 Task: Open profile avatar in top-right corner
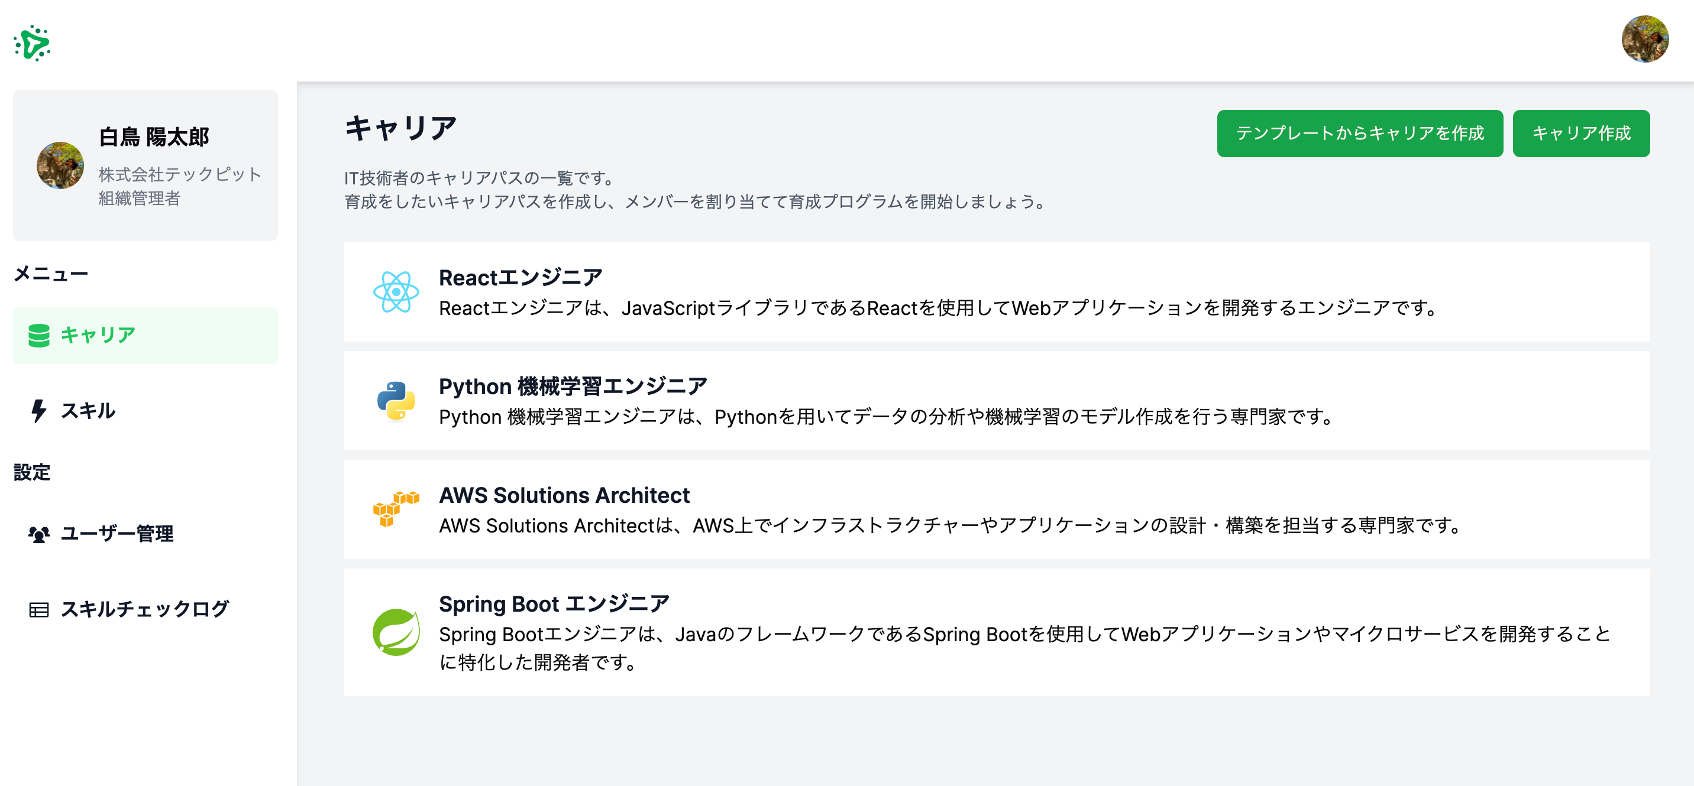coord(1644,40)
